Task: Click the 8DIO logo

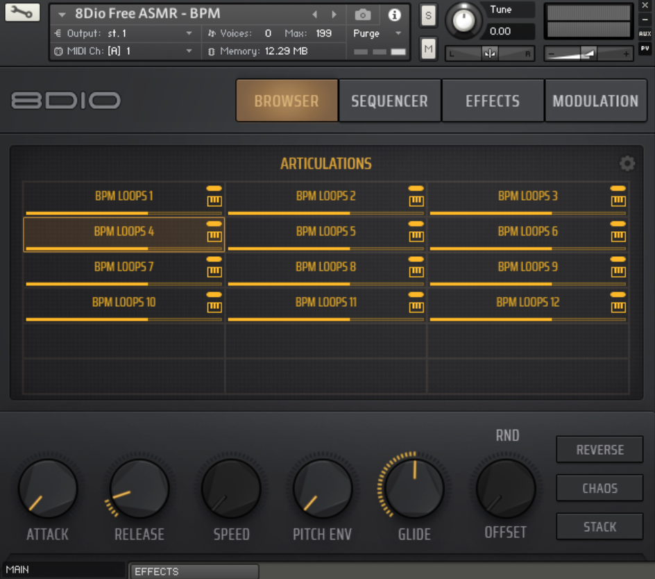Action: 66,101
